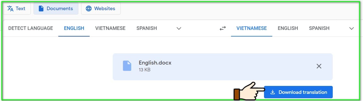Screen dimensions: 363x101
Task: Expand the target language list chevron
Action: click(351, 28)
